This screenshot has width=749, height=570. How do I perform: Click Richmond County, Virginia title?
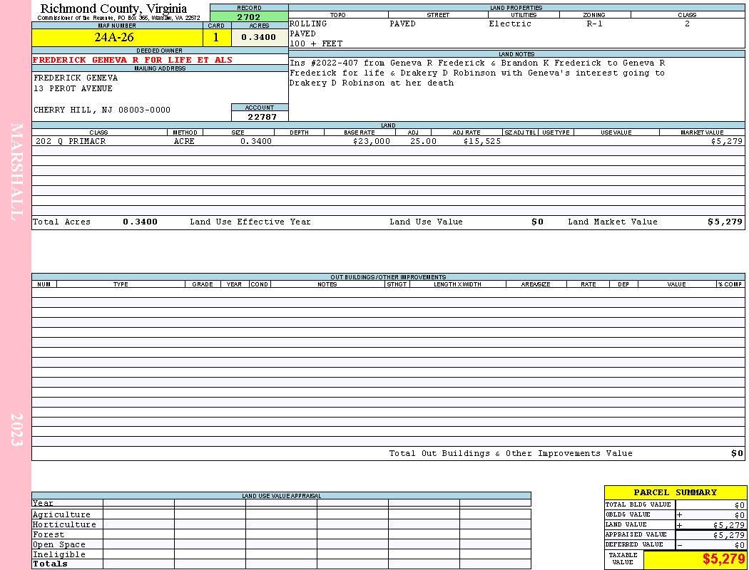(113, 9)
